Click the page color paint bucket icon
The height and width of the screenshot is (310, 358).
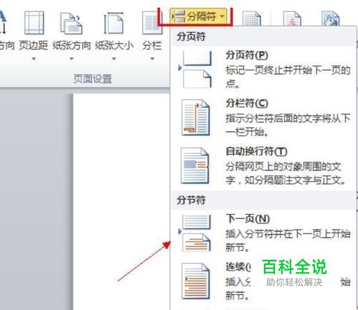pyautogui.click(x=331, y=19)
